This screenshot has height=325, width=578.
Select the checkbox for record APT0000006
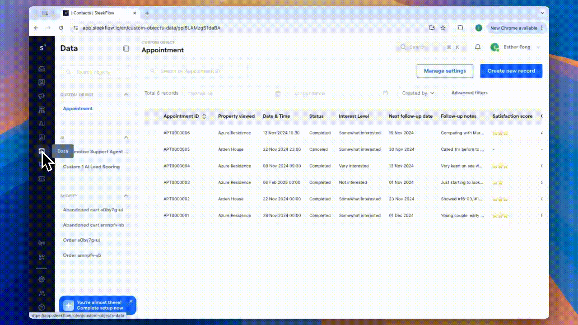[152, 133]
